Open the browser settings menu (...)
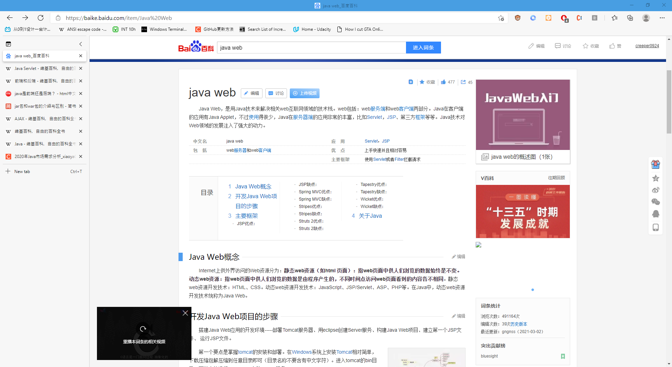The height and width of the screenshot is (367, 672). (663, 18)
